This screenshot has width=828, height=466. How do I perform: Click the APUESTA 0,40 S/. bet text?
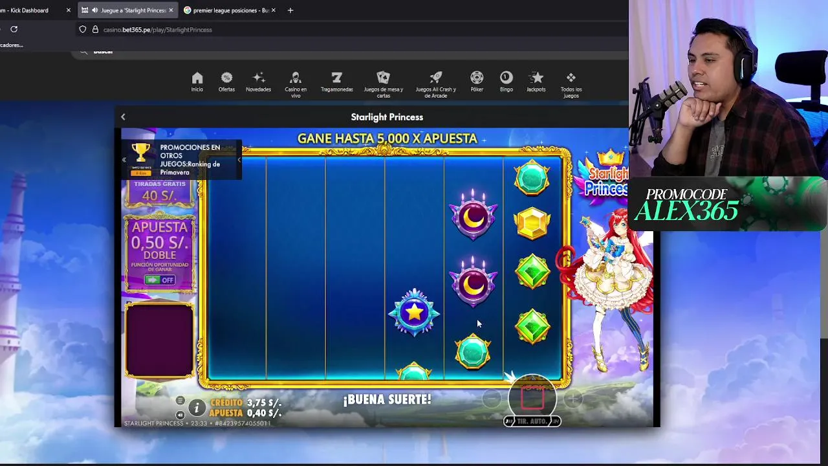tap(245, 413)
